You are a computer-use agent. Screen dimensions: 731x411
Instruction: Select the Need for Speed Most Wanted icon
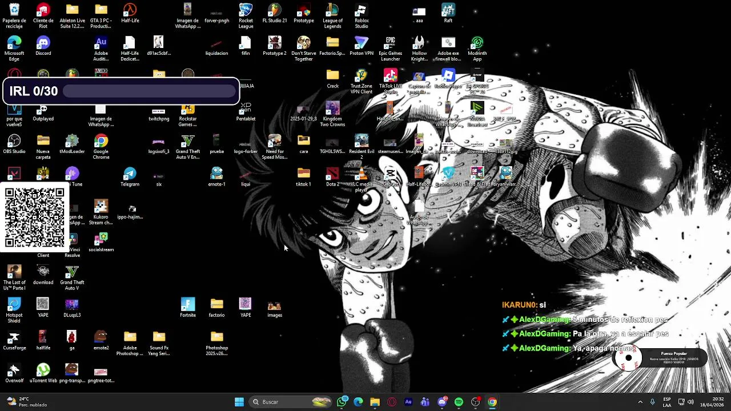(275, 147)
